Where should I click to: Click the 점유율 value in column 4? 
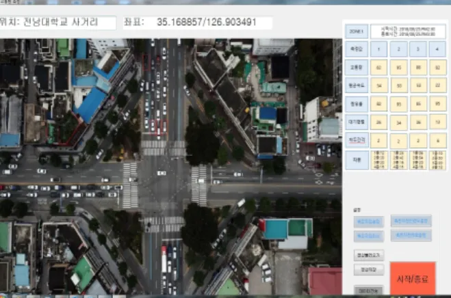(x=437, y=104)
